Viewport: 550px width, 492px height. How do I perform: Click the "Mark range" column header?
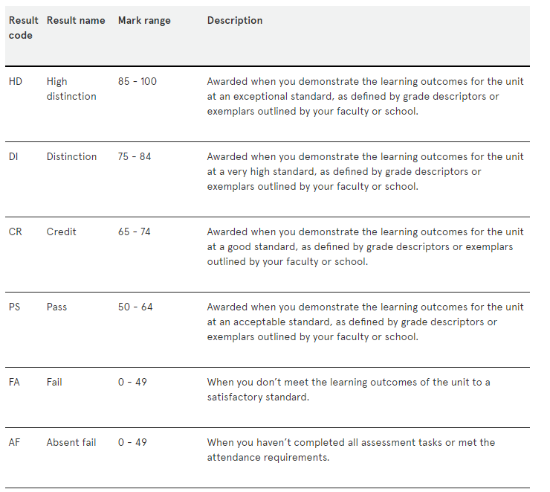pyautogui.click(x=144, y=21)
